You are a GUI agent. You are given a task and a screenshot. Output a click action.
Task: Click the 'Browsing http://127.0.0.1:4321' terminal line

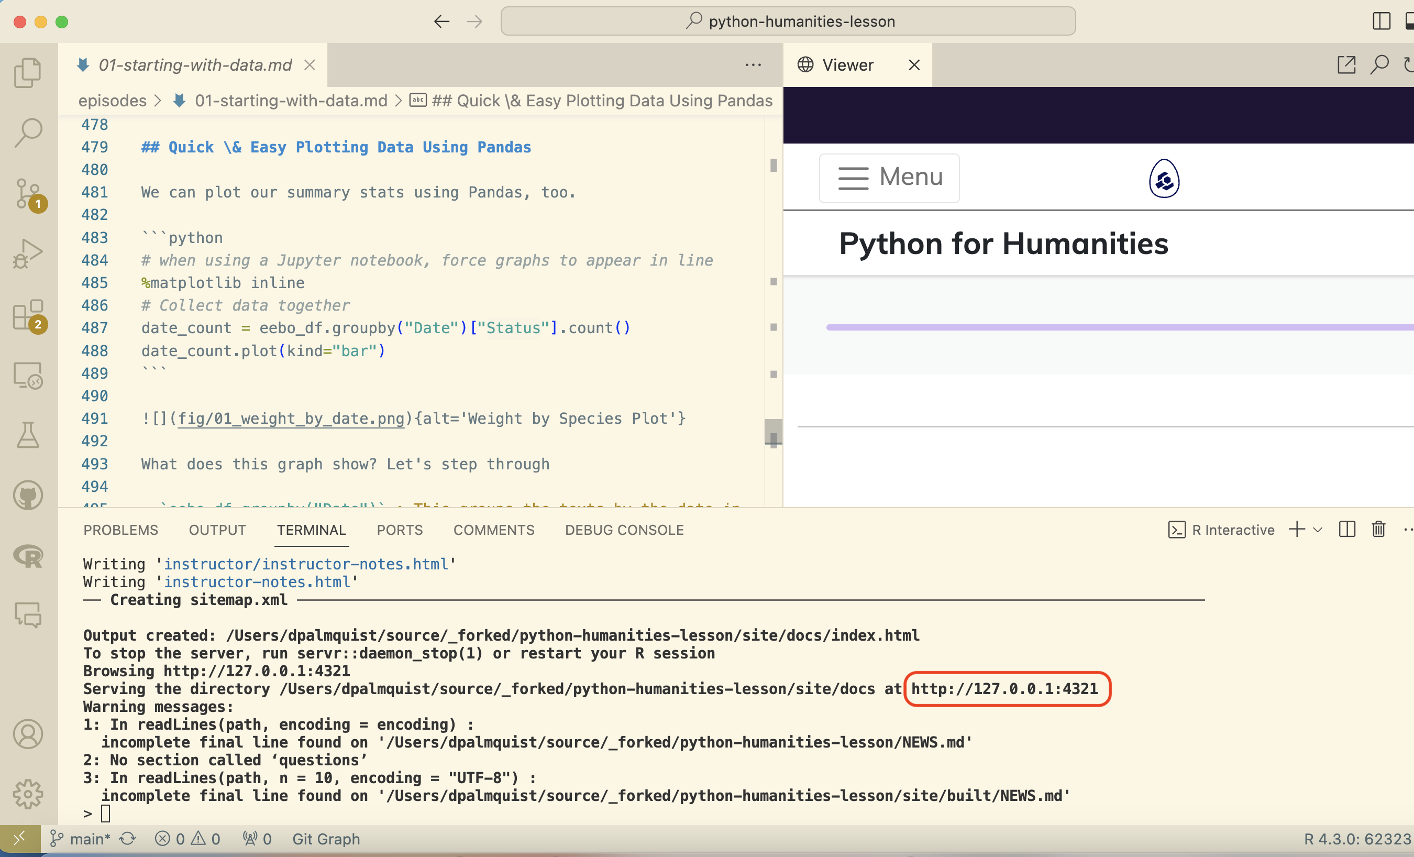(x=216, y=671)
